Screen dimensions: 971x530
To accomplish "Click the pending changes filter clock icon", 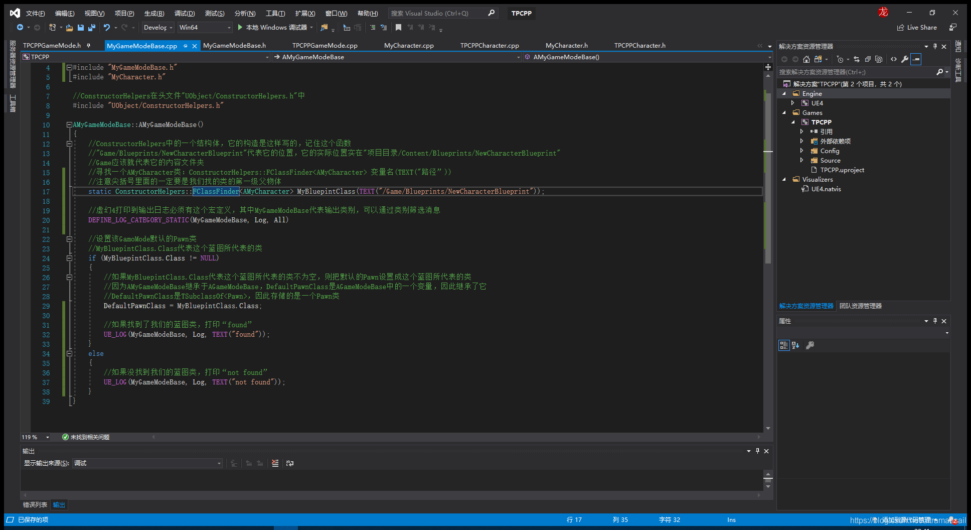I will click(840, 59).
